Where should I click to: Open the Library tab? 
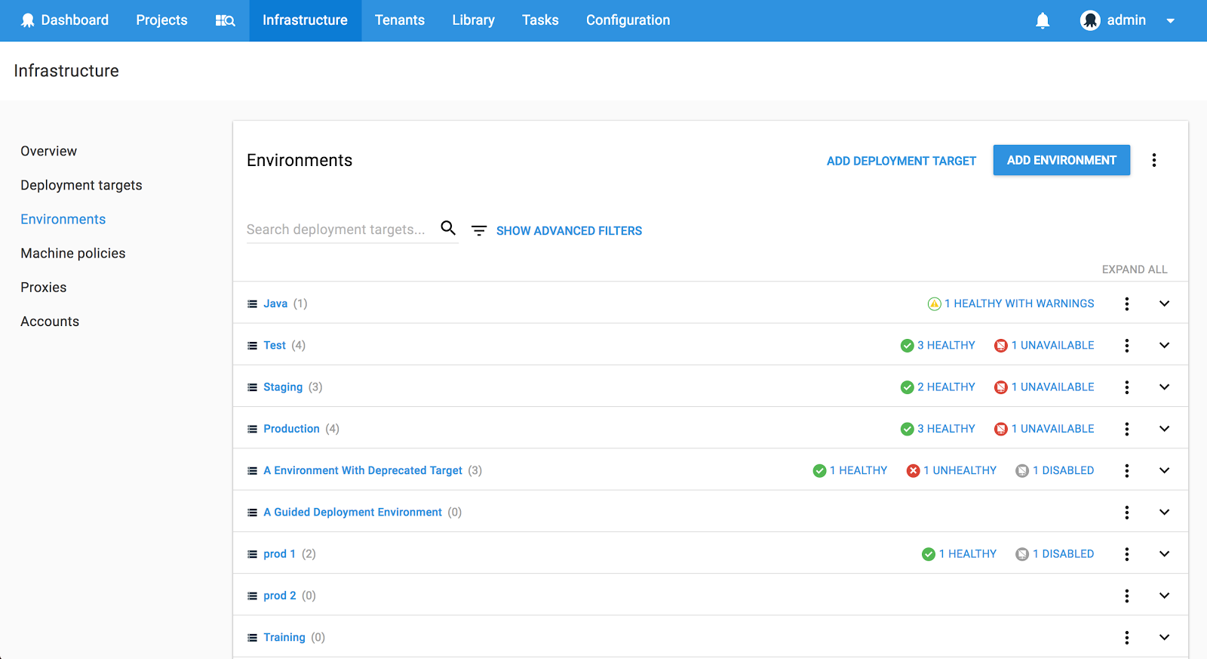[473, 20]
